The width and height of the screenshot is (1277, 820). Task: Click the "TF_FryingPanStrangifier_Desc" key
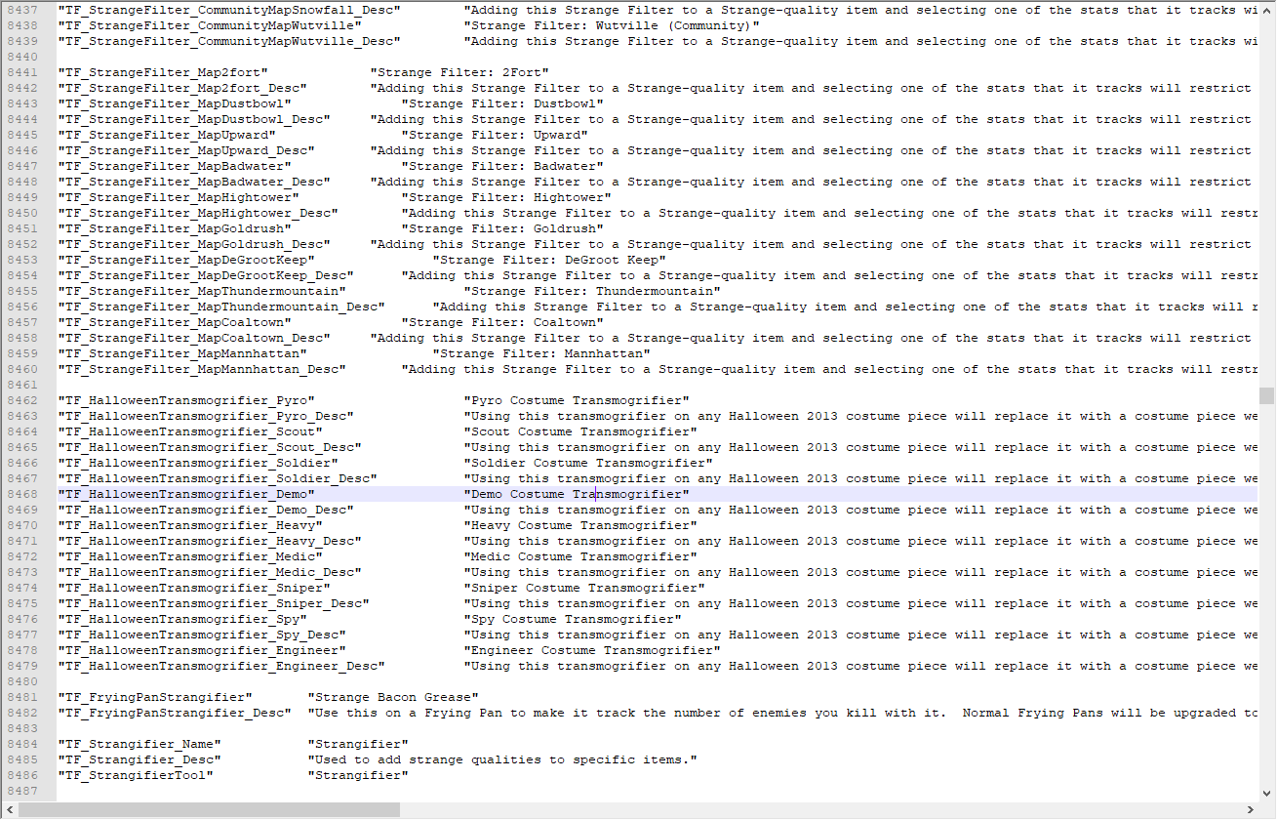pyautogui.click(x=175, y=713)
